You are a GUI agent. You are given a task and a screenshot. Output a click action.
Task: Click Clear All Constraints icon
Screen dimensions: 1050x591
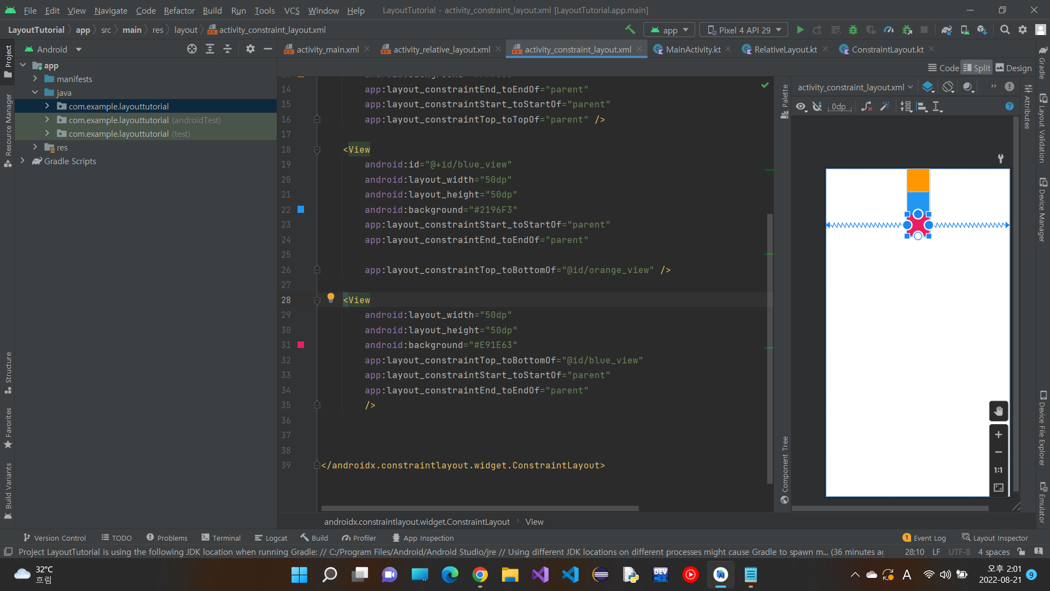click(866, 107)
